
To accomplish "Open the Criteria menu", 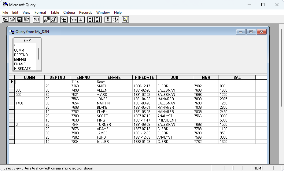I will coord(69,13).
